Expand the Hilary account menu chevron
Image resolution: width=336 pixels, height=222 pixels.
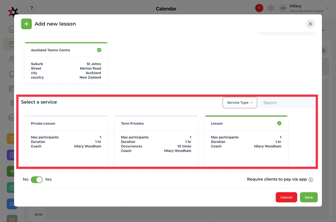(x=327, y=8)
